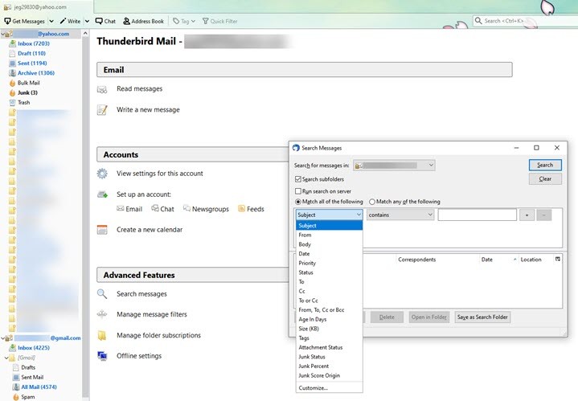Choose Attachment Status in the field list
Screen dimensions: 578x401
pyautogui.click(x=329, y=347)
